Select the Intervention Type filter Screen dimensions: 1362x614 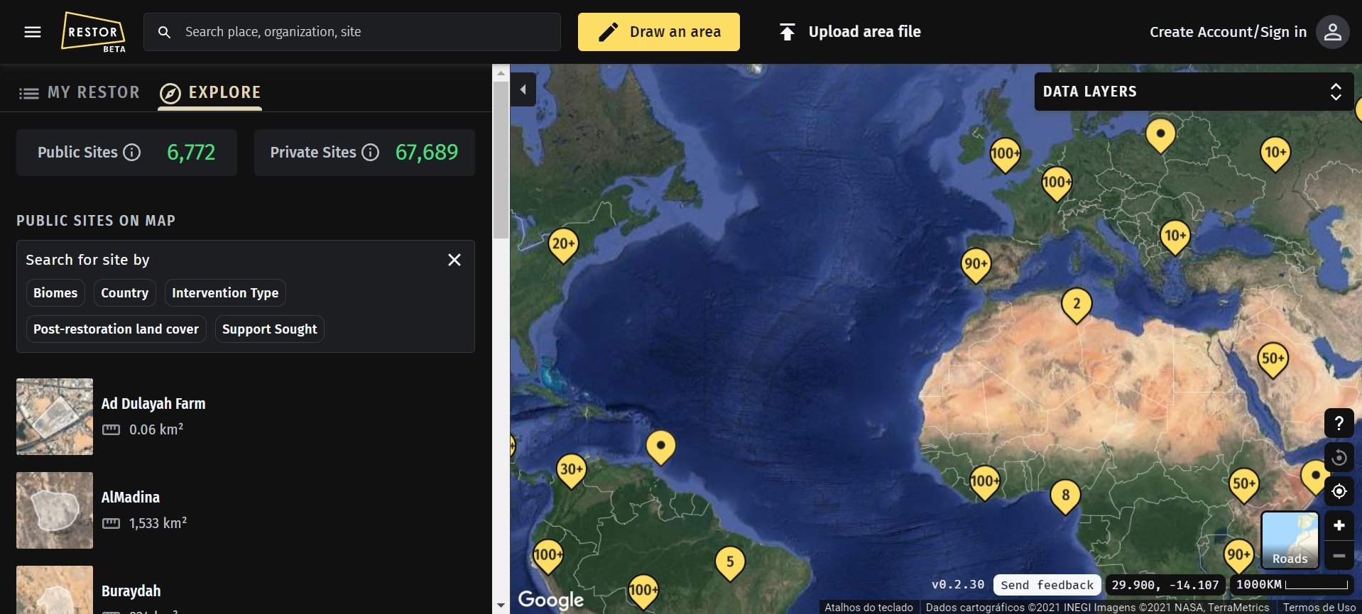(x=225, y=292)
